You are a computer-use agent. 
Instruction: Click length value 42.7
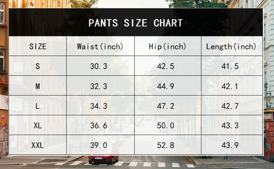pyautogui.click(x=230, y=106)
